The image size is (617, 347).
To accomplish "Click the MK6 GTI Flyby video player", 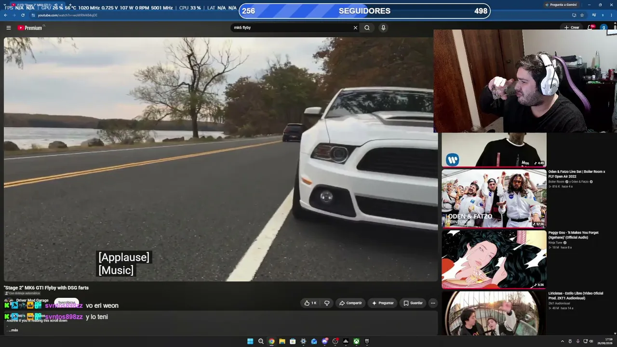I will 221,159.
